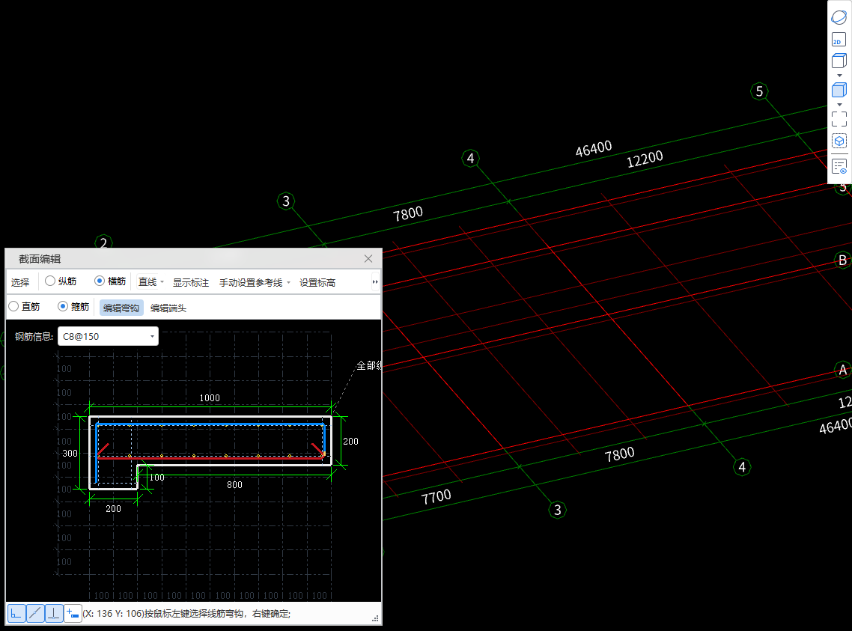This screenshot has height=631, width=852.
Task: Click the 编辑弯钩 button
Action: click(x=121, y=308)
